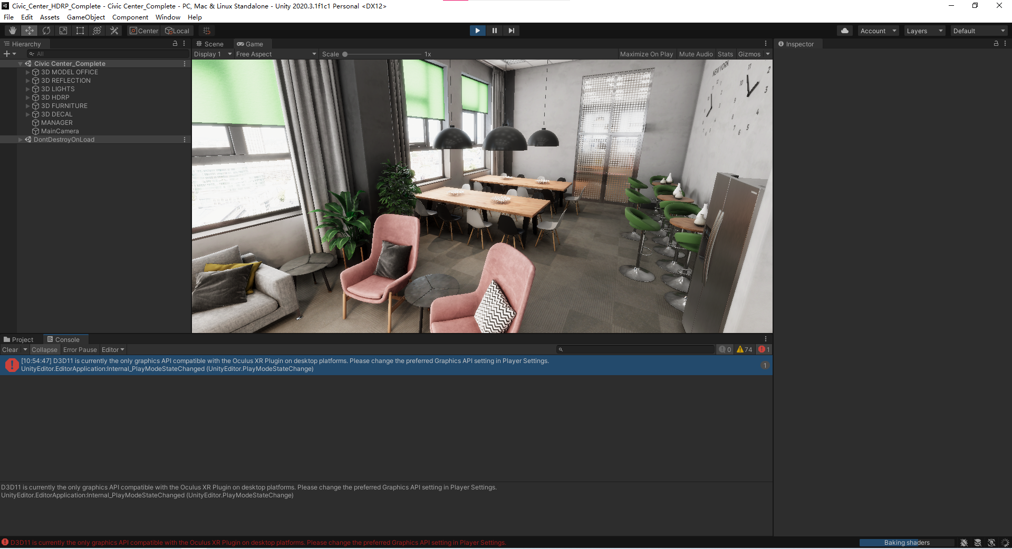Expand the 3D FURNITURE hierarchy item

click(x=27, y=105)
